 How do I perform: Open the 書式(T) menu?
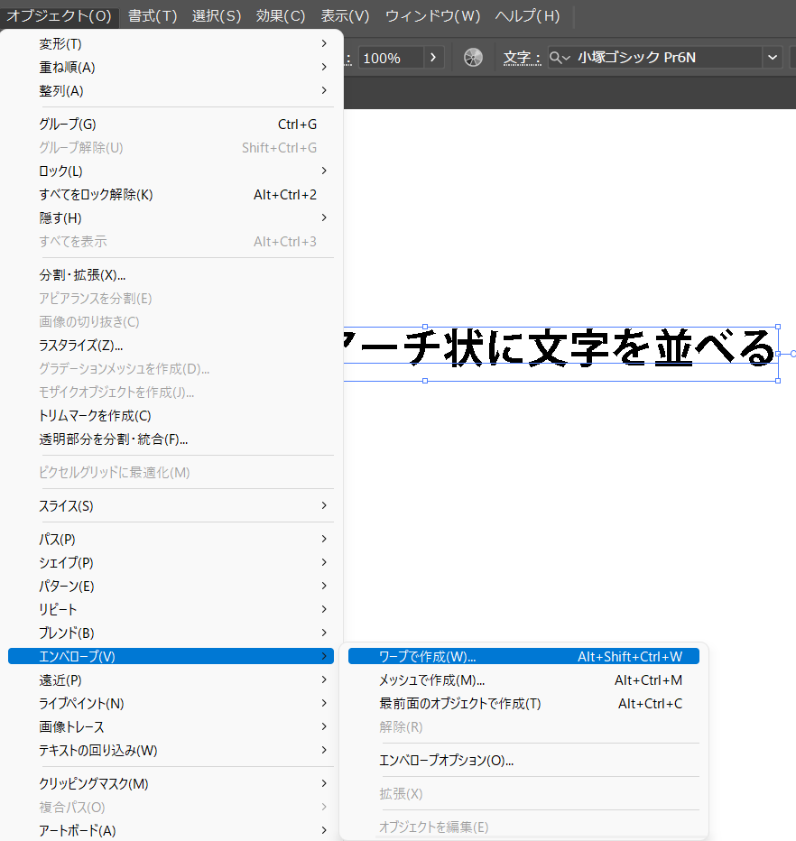(x=153, y=15)
